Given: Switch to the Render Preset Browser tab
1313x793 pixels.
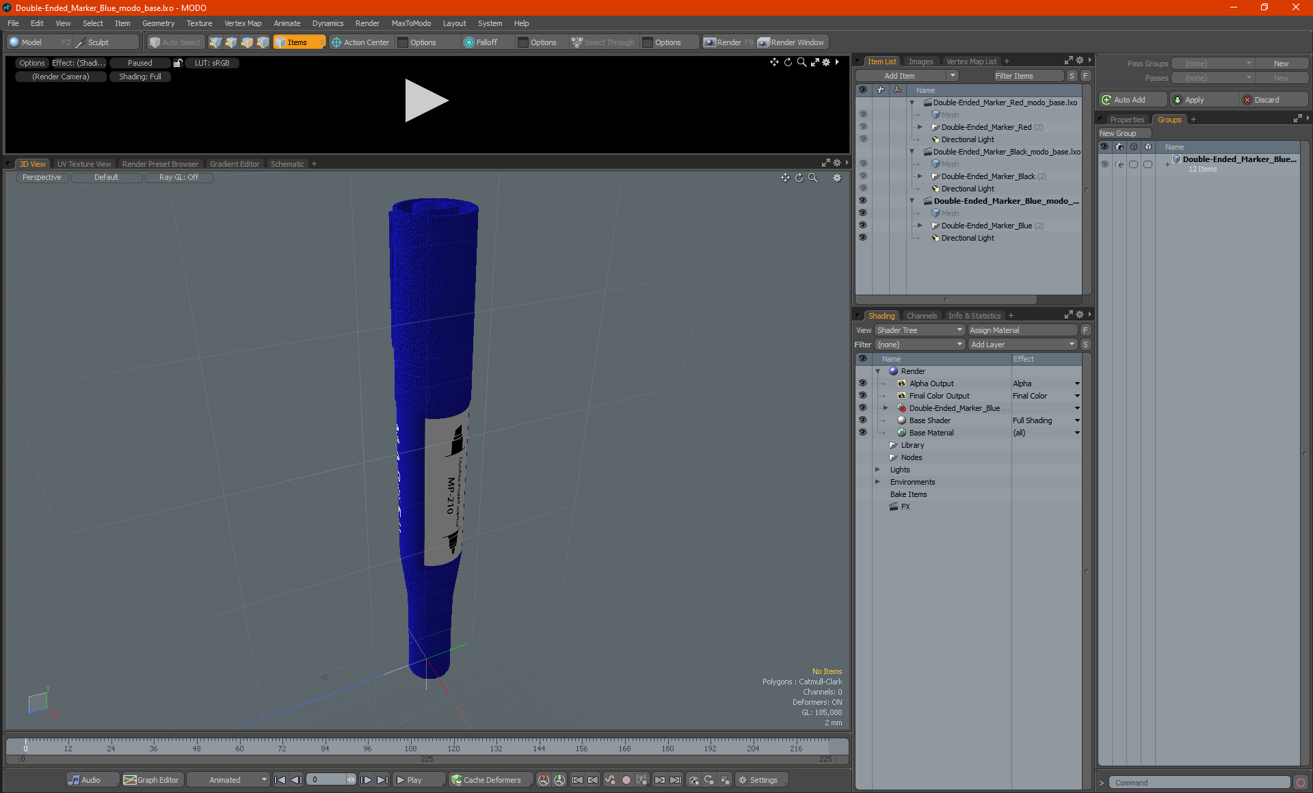Looking at the screenshot, I should pyautogui.click(x=160, y=164).
